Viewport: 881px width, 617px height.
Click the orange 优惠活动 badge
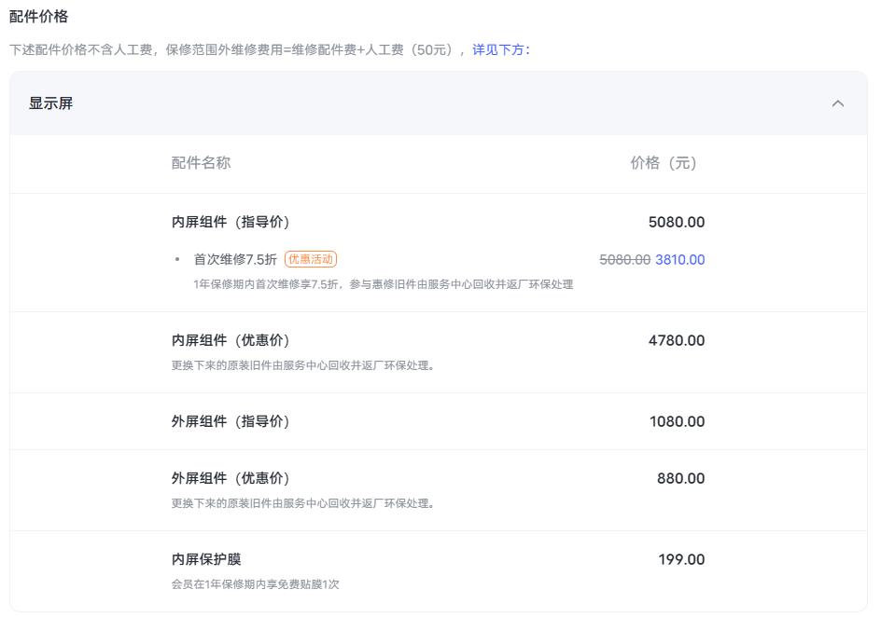(310, 259)
